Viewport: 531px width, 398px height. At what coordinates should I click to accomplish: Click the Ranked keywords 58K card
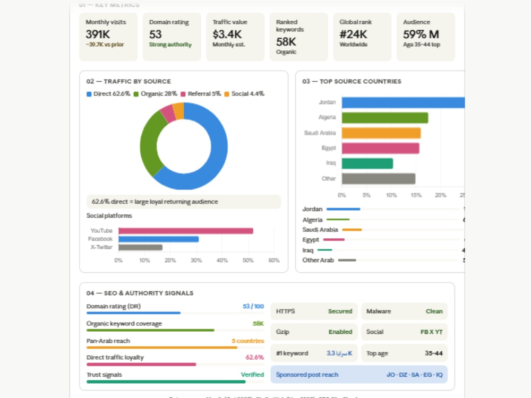[298, 37]
